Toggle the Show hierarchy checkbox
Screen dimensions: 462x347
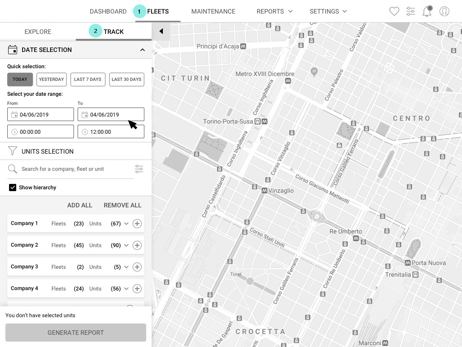(12, 188)
